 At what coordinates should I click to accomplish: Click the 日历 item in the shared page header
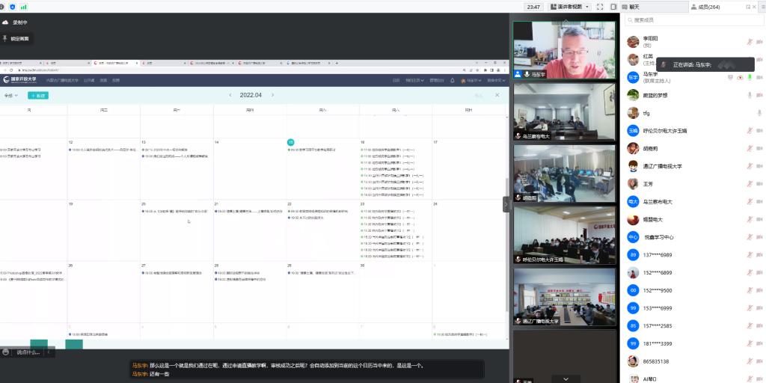tap(396, 80)
